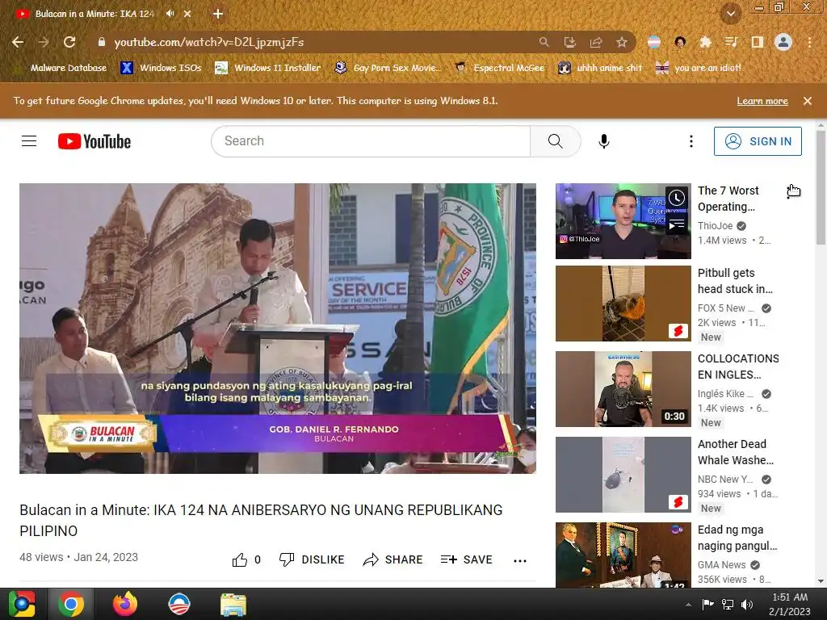Click the video player to pause
This screenshot has width=827, height=620.
pos(278,329)
